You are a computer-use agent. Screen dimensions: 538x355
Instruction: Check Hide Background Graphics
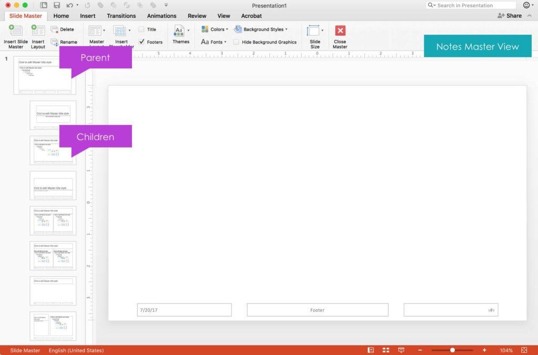[x=236, y=41]
